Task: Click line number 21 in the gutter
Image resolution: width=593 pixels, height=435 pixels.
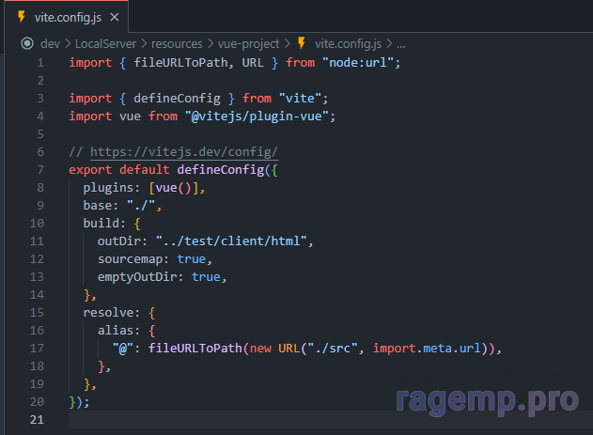Action: point(37,420)
